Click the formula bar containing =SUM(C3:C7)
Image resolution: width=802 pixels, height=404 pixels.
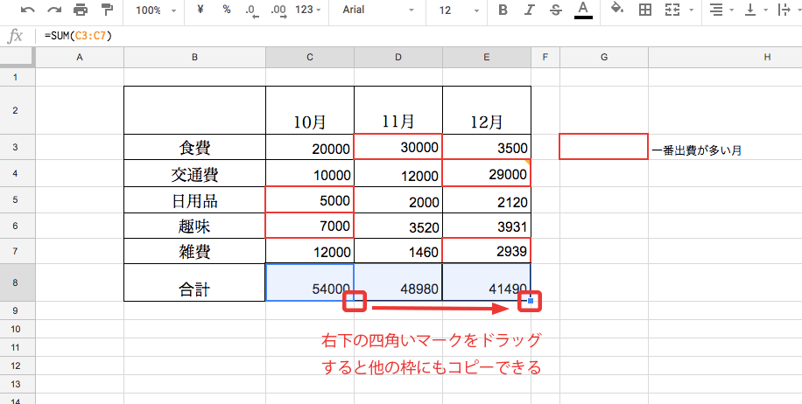click(x=350, y=35)
